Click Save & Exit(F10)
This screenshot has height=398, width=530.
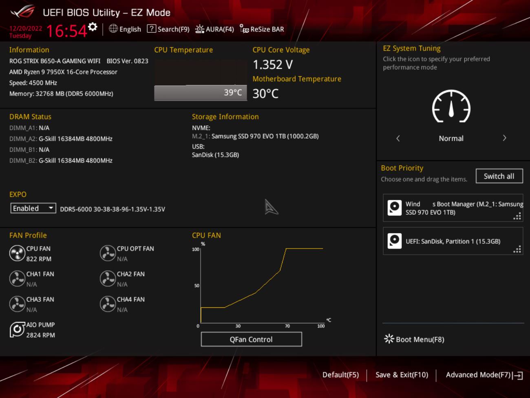[x=402, y=375]
